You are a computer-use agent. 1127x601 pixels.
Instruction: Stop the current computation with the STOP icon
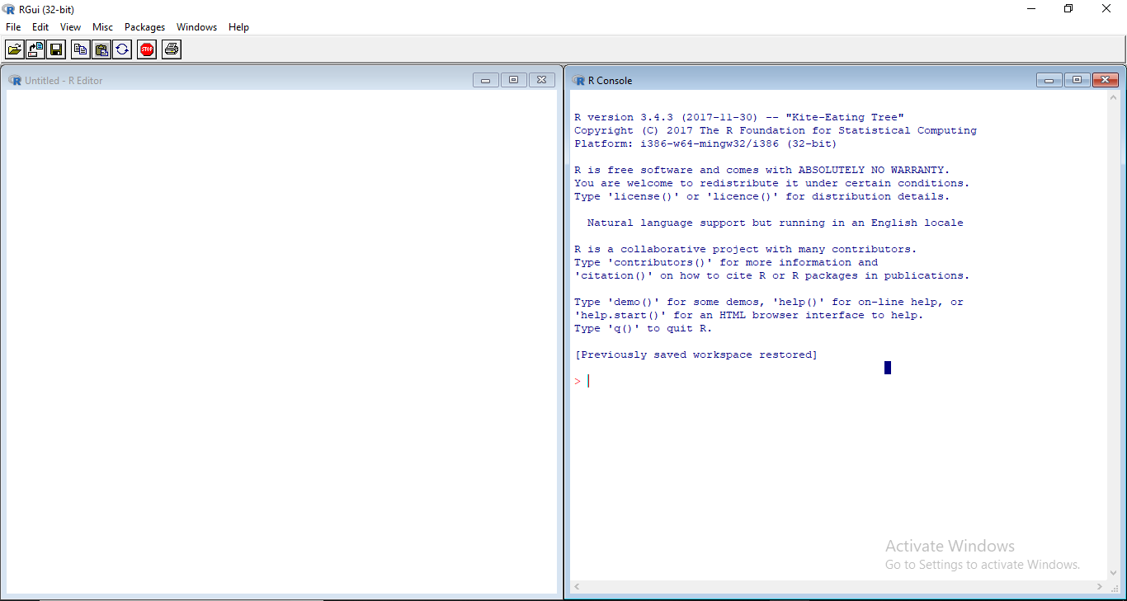point(147,49)
